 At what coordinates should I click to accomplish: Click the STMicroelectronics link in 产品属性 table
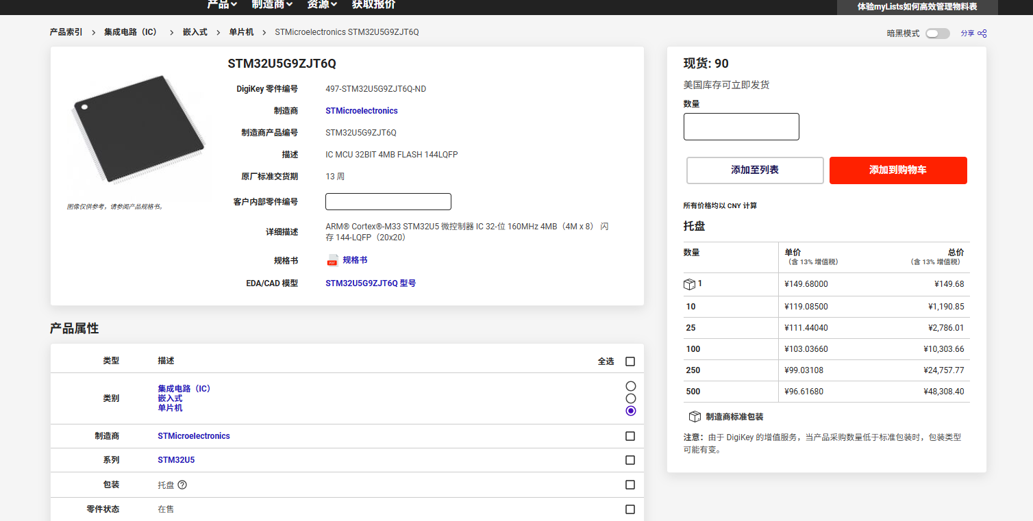click(x=194, y=436)
